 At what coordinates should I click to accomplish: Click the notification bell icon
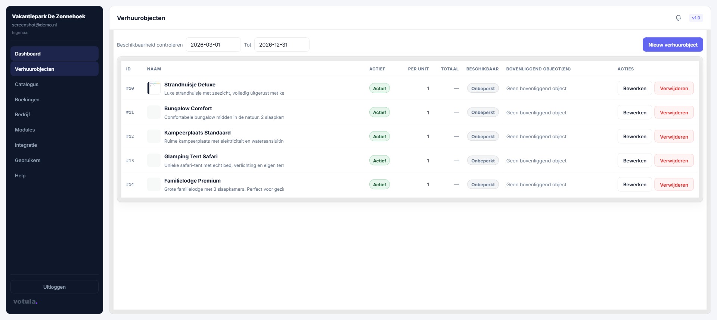678,18
